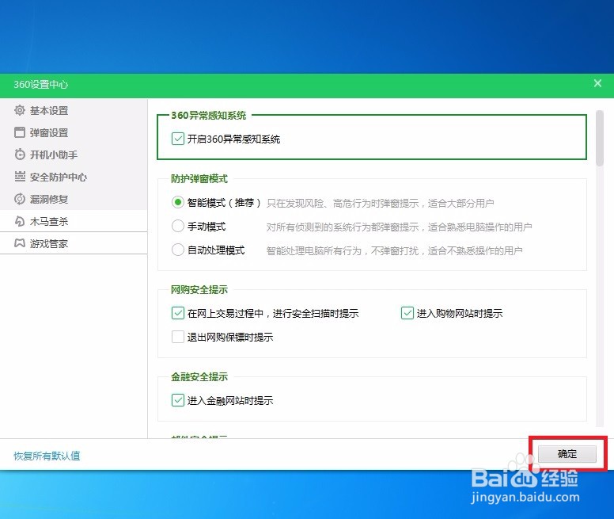Click the 防护弹窗模式 section heading

coord(199,179)
